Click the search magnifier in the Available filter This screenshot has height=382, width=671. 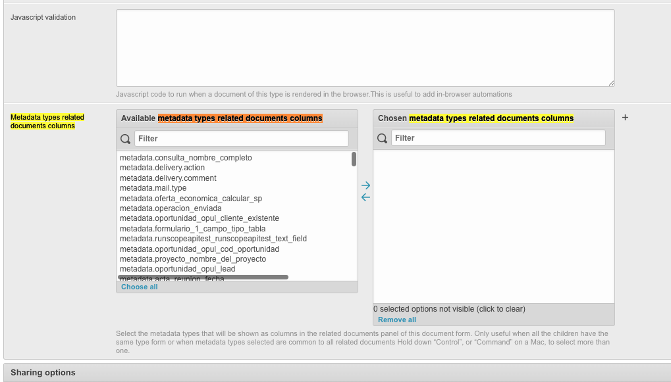pyautogui.click(x=125, y=138)
